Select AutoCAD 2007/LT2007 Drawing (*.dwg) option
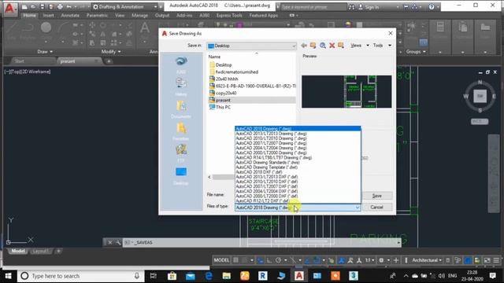The height and width of the screenshot is (283, 504). [298, 143]
